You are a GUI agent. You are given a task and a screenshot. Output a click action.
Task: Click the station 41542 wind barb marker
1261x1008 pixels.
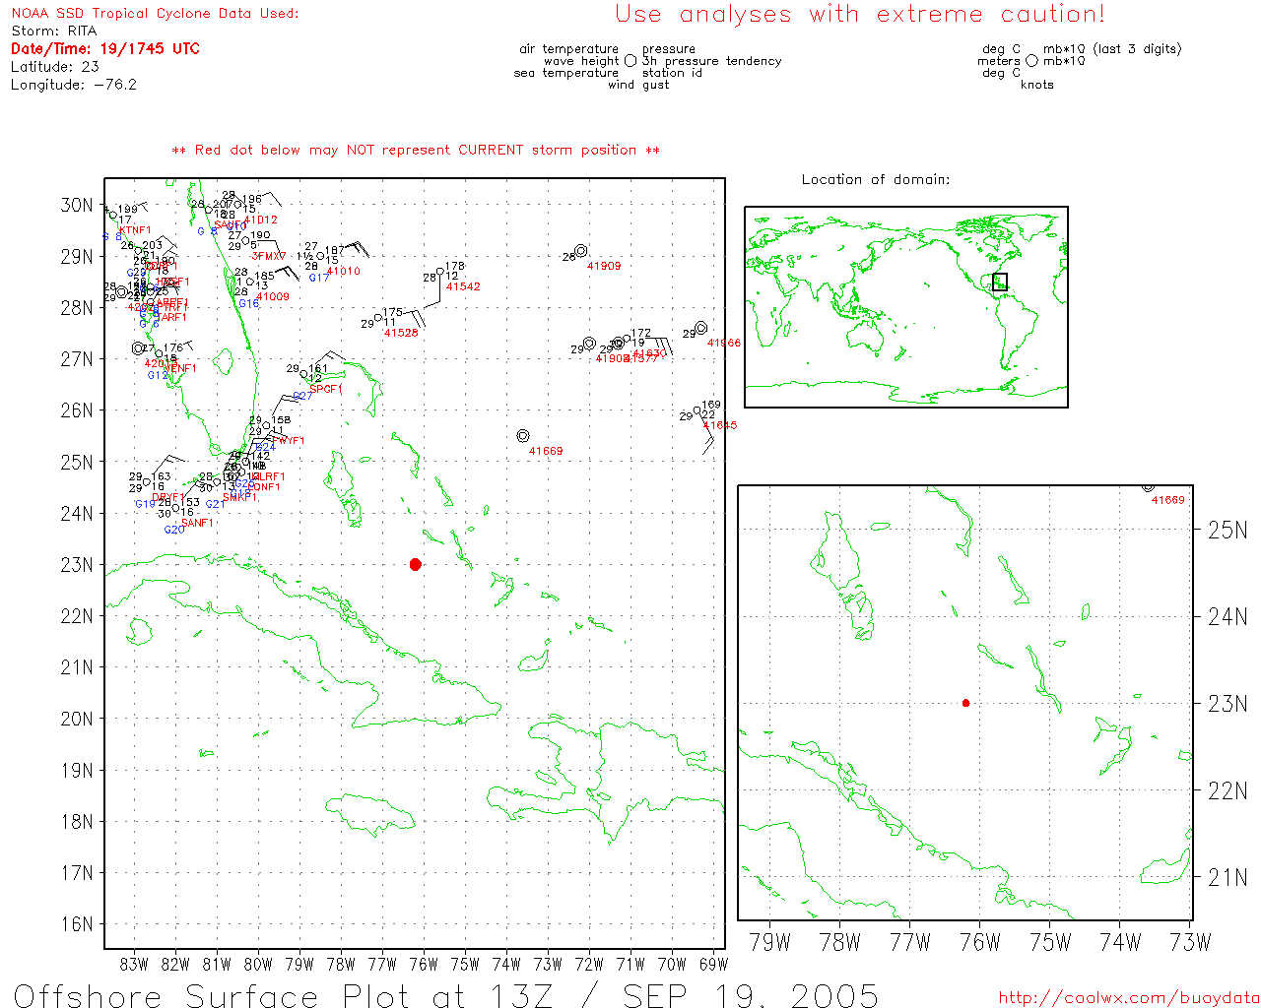tap(439, 272)
